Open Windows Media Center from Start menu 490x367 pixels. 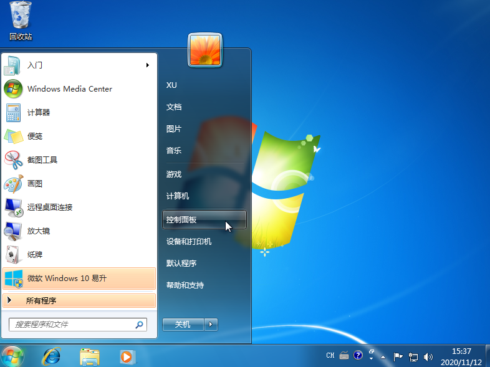(79, 88)
